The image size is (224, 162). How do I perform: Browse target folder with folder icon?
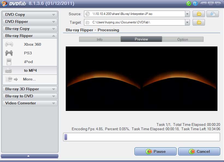tap(199, 22)
